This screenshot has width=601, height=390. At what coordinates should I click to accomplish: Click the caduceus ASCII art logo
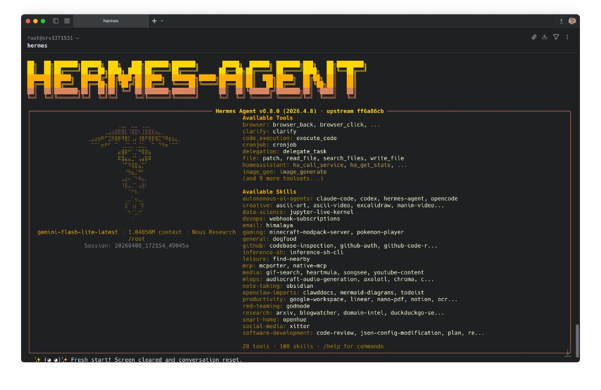[x=135, y=171]
